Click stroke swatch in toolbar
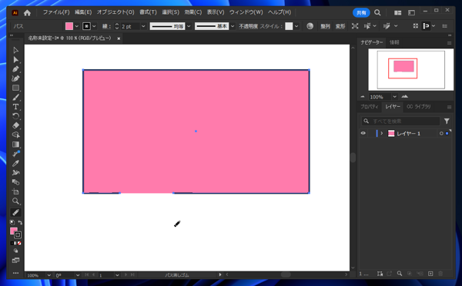 [x=18, y=234]
